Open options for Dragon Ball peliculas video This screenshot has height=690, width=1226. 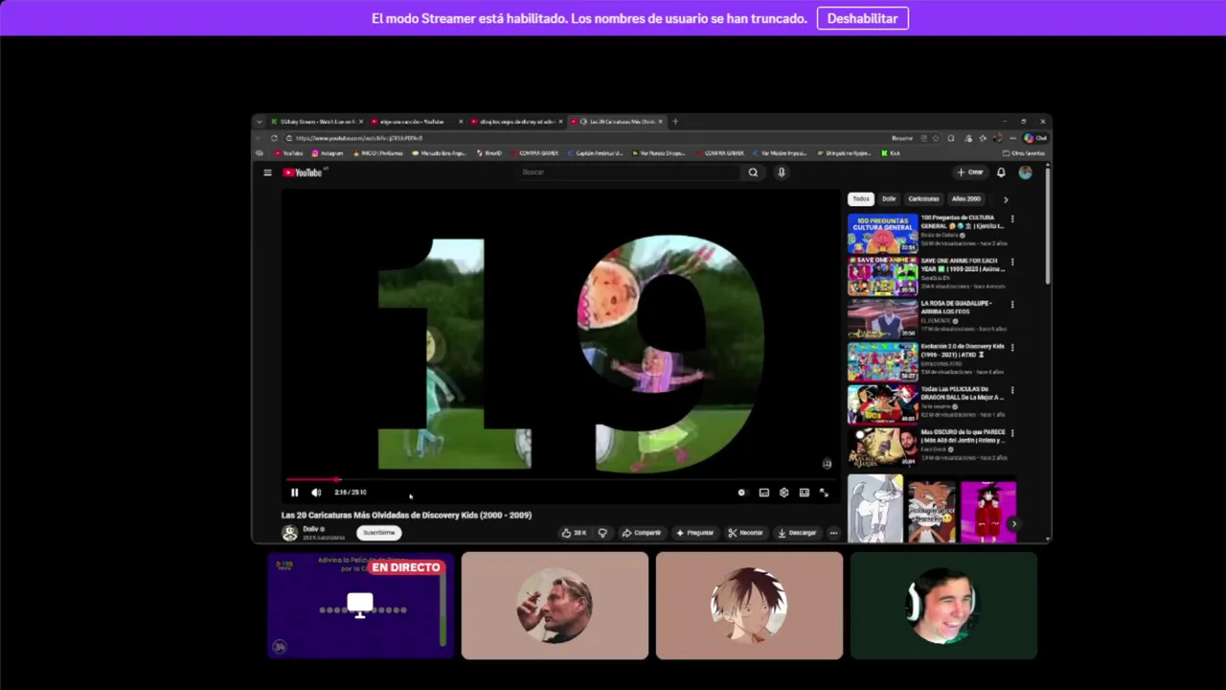click(1012, 391)
